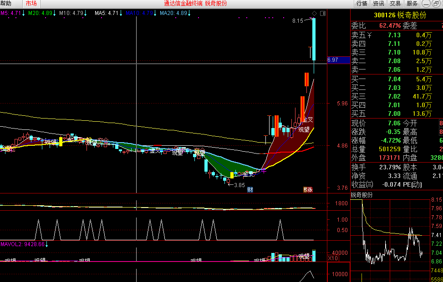The height and width of the screenshot is (282, 443).
Task: Click the 卖三 volume 10.8万
Action: [x=423, y=52]
